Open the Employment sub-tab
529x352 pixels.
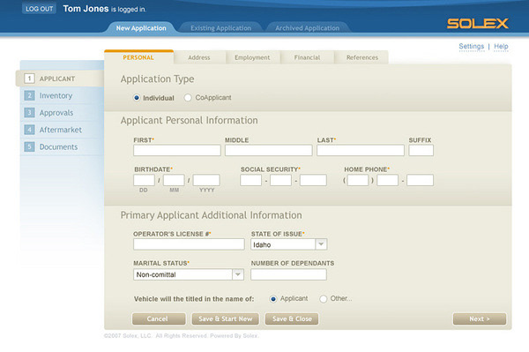click(x=252, y=57)
